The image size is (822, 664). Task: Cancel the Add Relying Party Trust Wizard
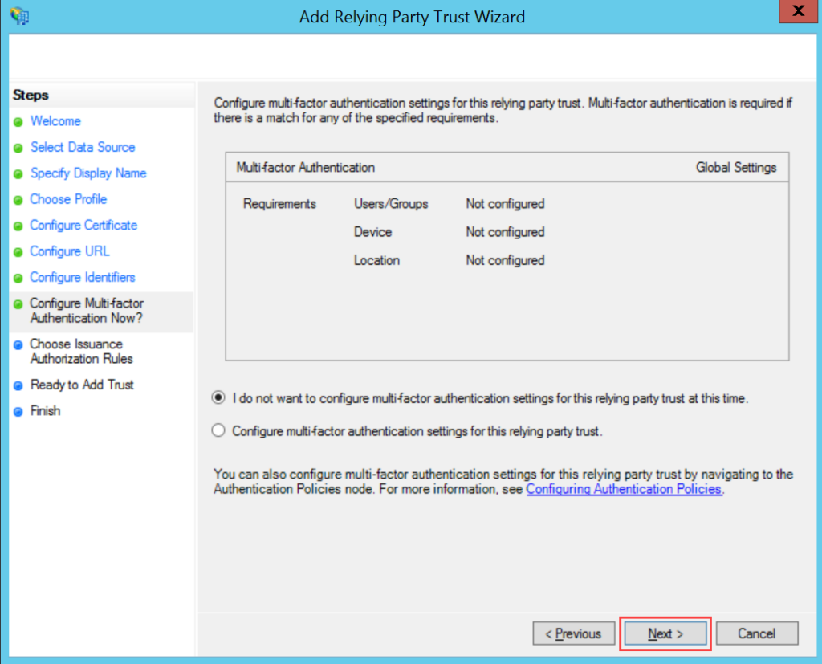coord(755,633)
